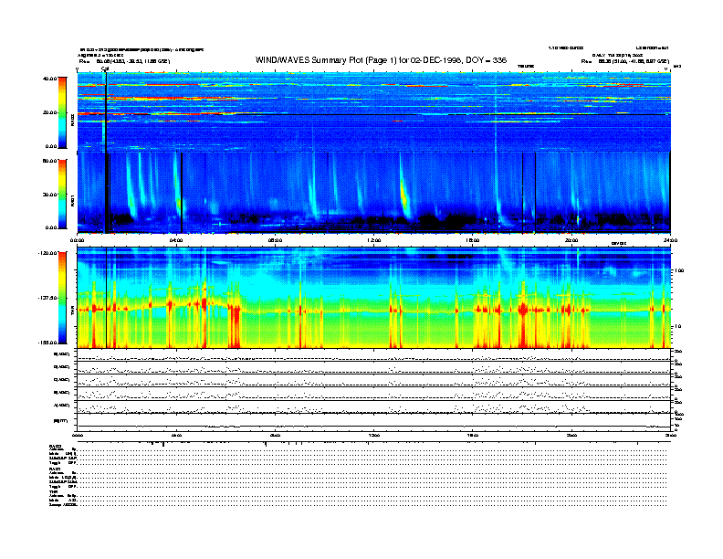Click the black data-gap line near 04:00 in RAD1
The width and height of the screenshot is (723, 559).
[x=182, y=193]
